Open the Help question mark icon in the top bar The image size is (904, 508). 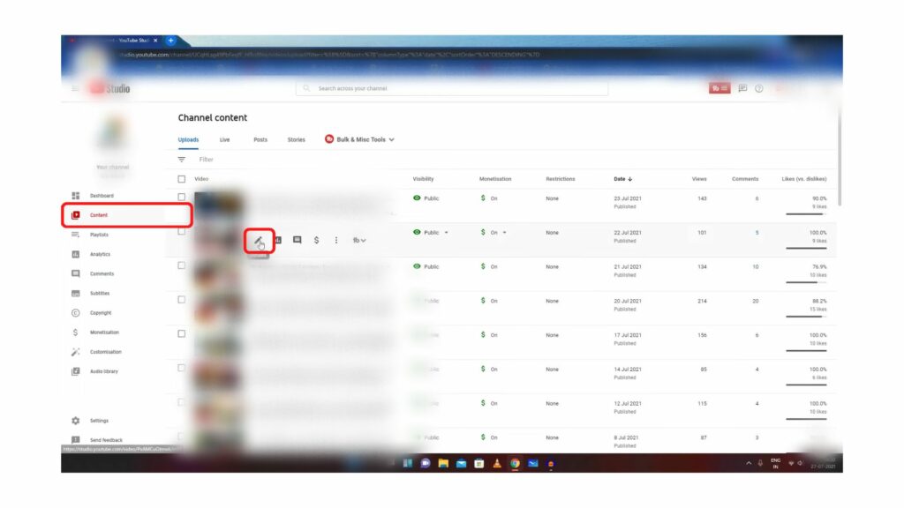click(x=759, y=88)
